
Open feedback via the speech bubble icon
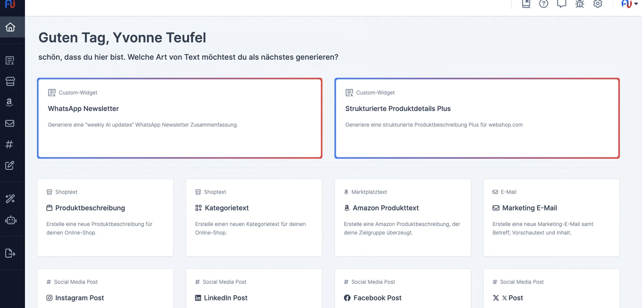(x=562, y=4)
